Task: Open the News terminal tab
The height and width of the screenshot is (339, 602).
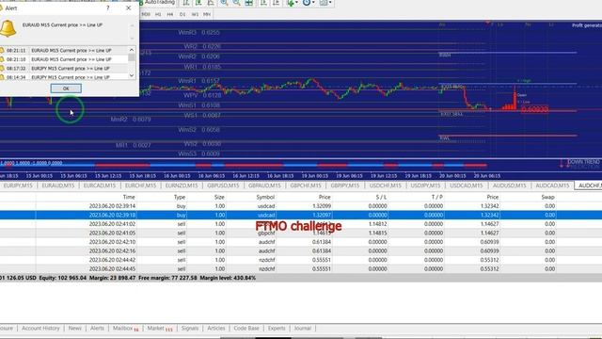Action: pyautogui.click(x=75, y=329)
